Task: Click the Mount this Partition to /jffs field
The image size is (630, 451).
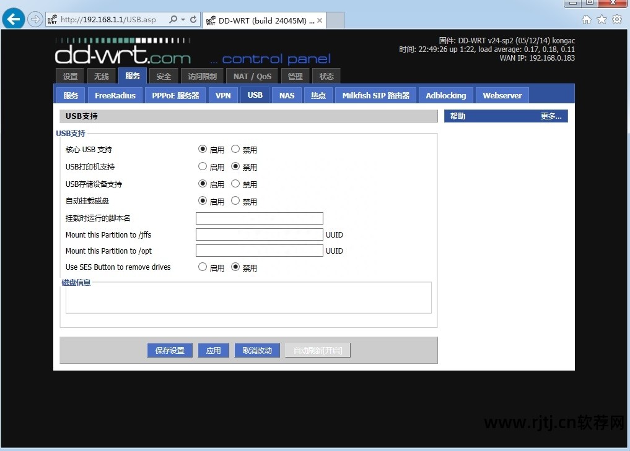Action: [259, 234]
